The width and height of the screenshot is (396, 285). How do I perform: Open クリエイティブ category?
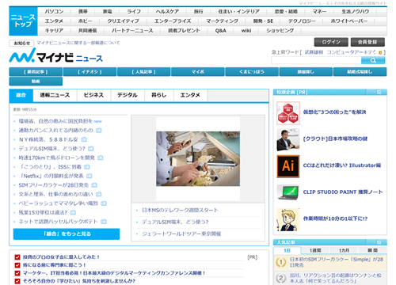click(123, 21)
